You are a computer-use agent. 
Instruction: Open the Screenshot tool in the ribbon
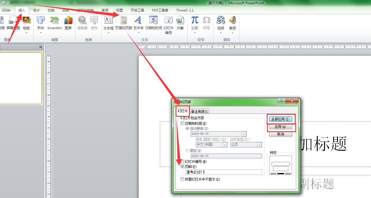coord(13,23)
